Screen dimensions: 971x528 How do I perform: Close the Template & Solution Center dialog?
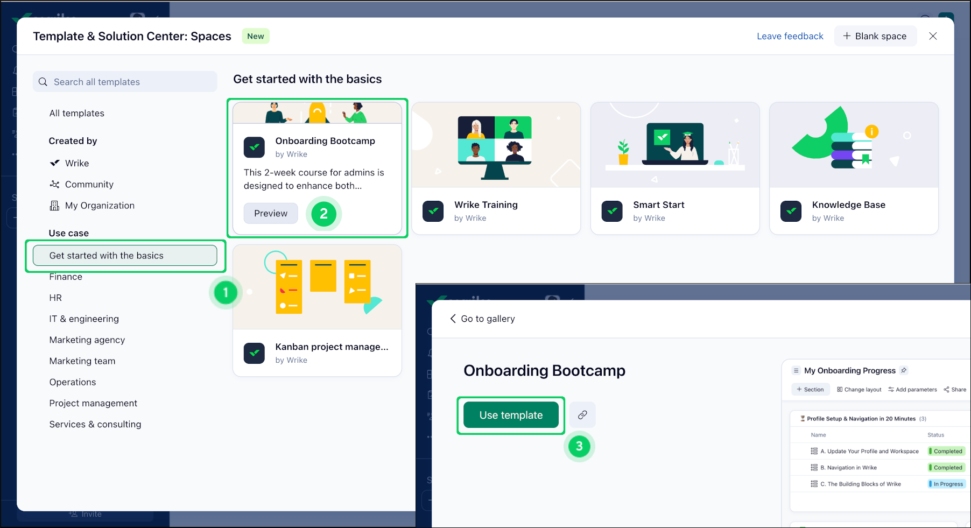933,36
